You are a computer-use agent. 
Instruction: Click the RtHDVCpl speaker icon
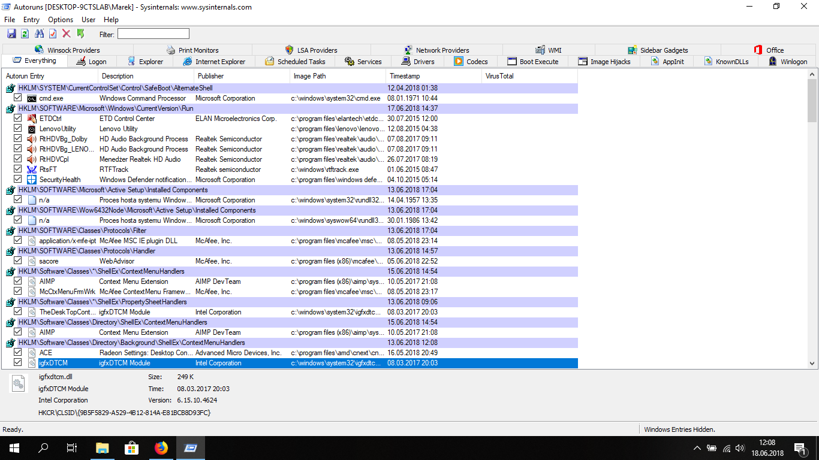32,159
